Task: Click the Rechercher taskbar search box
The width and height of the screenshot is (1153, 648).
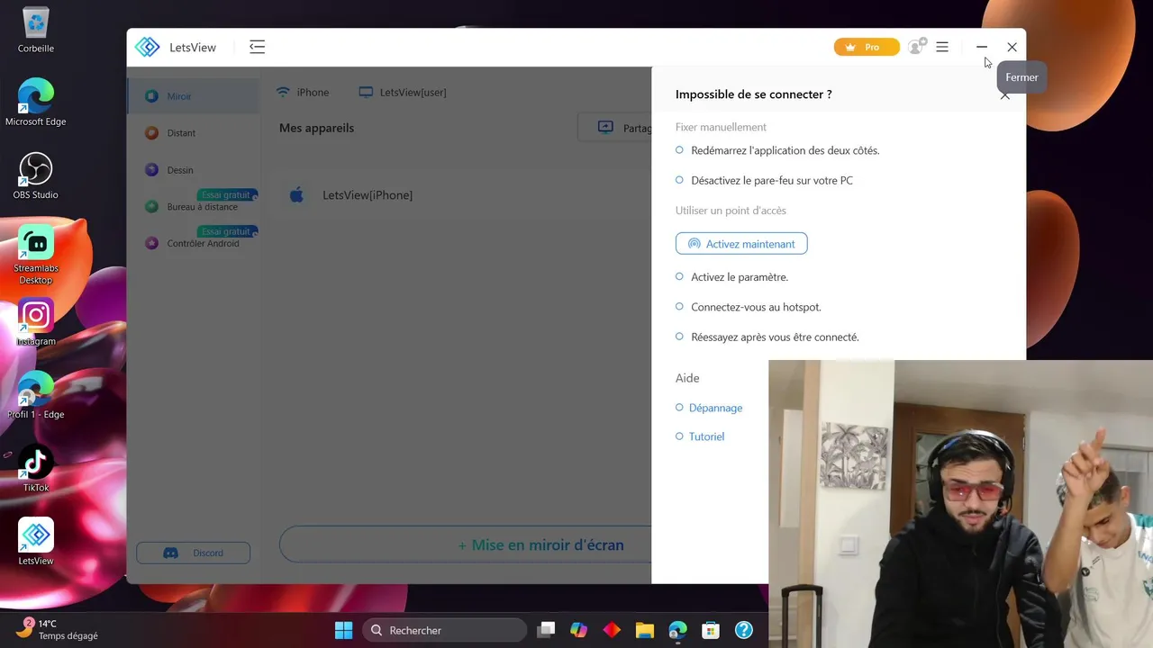Action: [445, 630]
